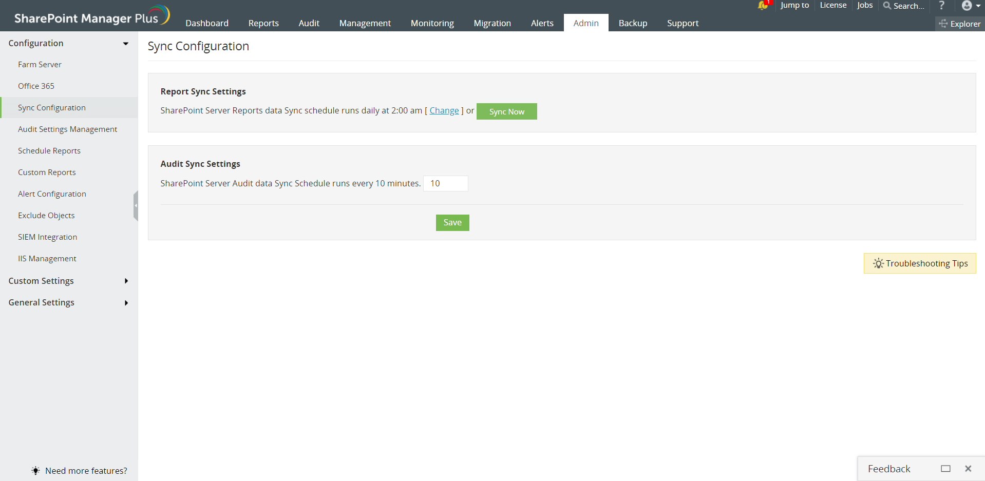Select Sync Configuration in sidebar
This screenshot has width=985, height=481.
(x=69, y=108)
